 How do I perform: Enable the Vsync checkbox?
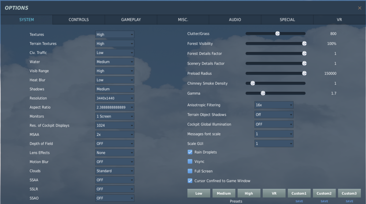(190, 161)
